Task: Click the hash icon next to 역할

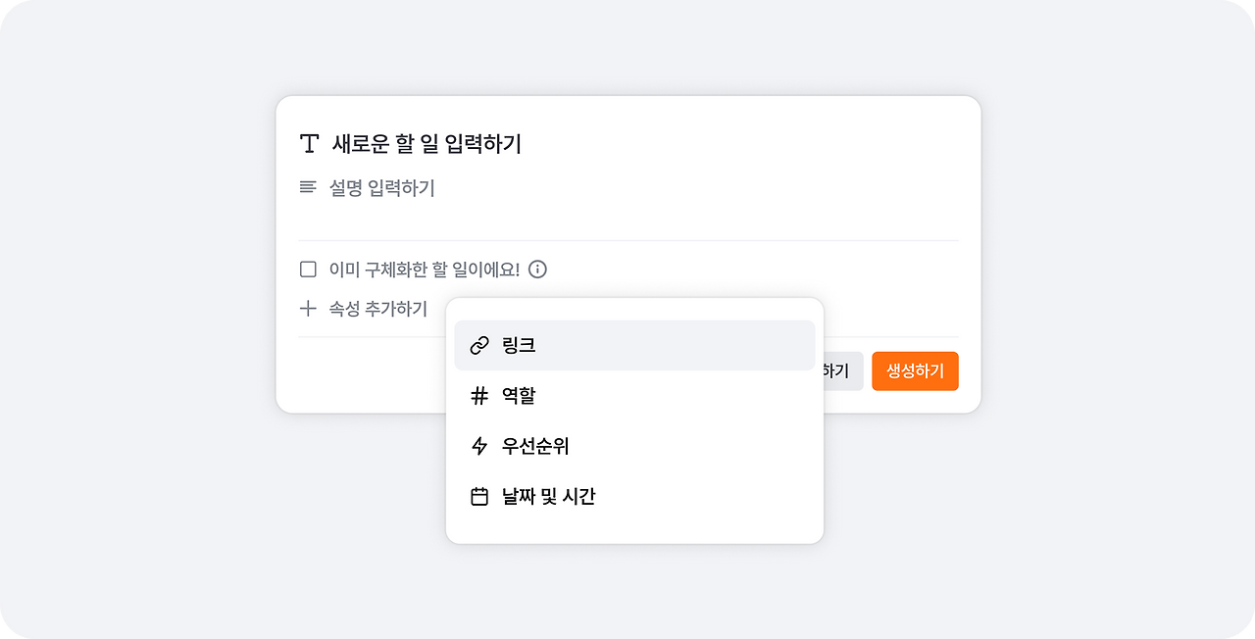Action: pos(479,396)
